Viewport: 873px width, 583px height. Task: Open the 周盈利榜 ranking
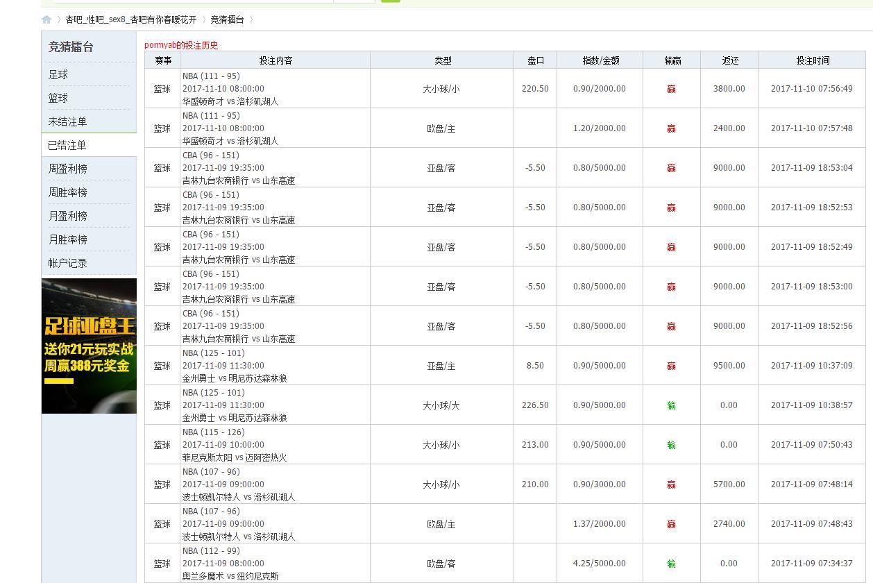click(67, 169)
